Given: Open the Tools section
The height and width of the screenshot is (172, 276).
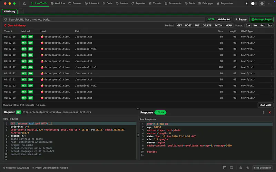Looking at the screenshot, I should 190,3.
